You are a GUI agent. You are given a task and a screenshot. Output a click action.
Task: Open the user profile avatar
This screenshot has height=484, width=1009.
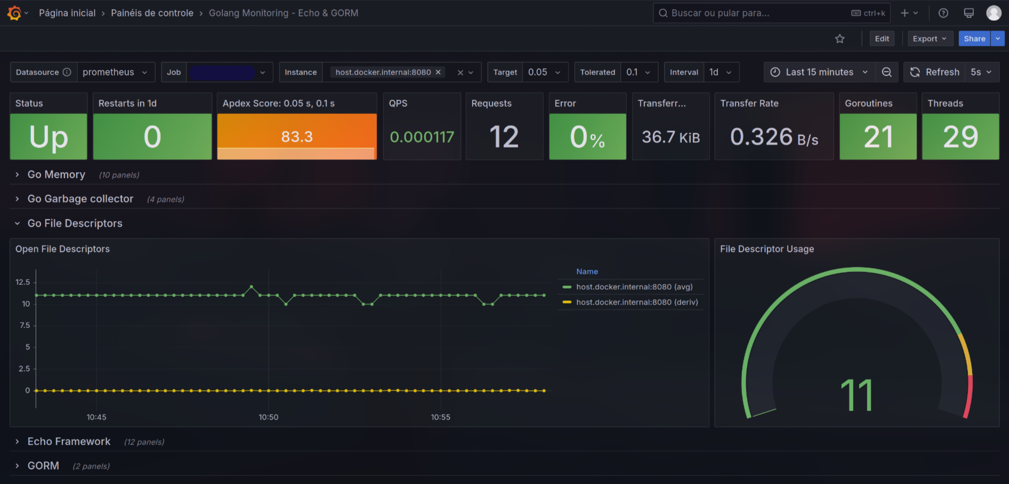(994, 13)
